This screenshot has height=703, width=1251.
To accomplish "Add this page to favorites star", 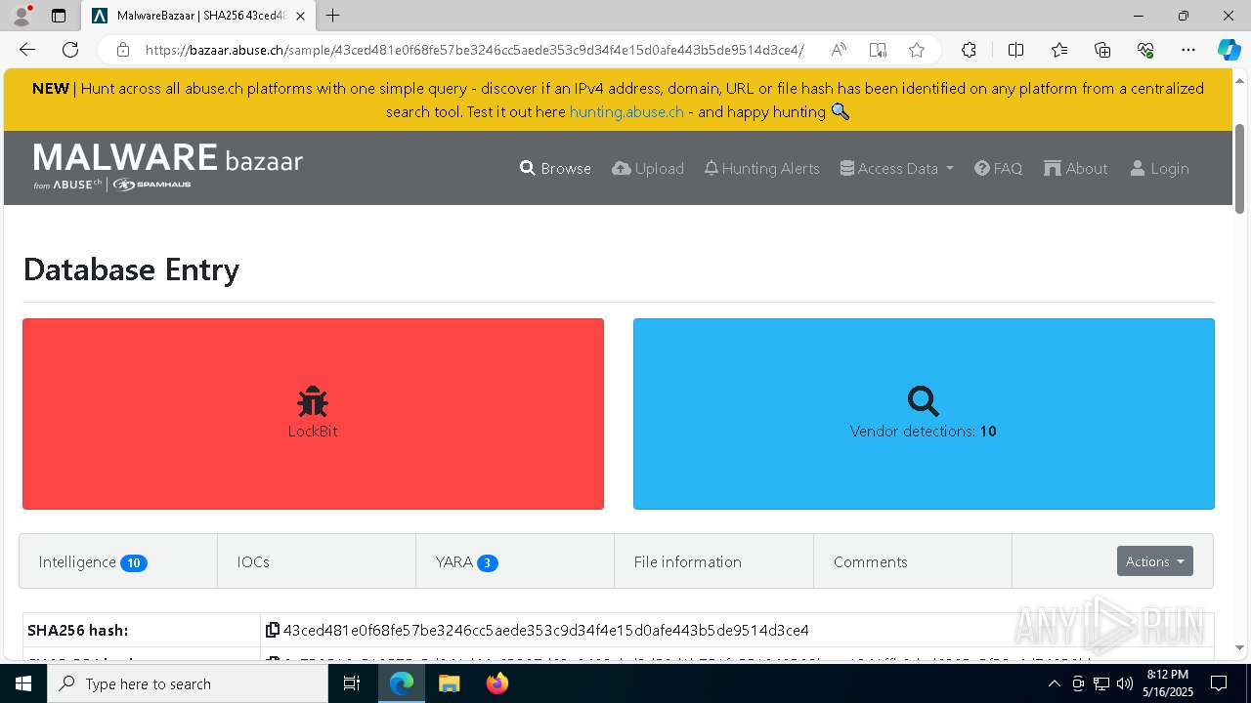I will 916,50.
